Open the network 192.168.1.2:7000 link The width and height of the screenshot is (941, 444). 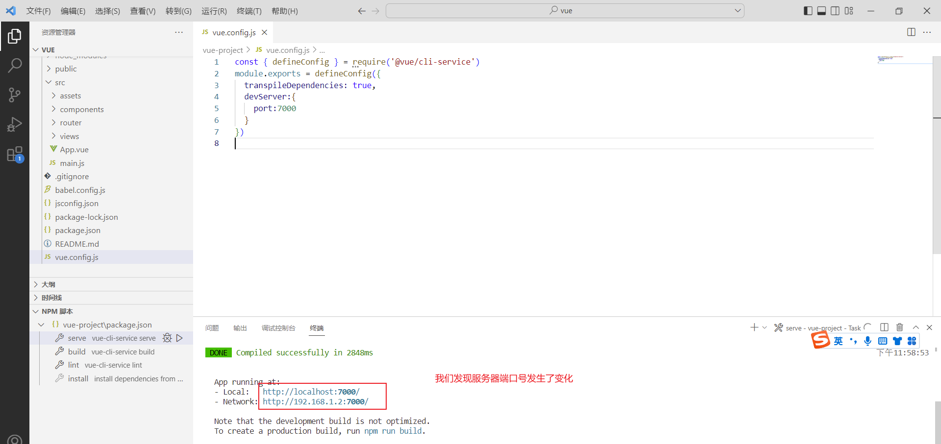[x=316, y=401]
